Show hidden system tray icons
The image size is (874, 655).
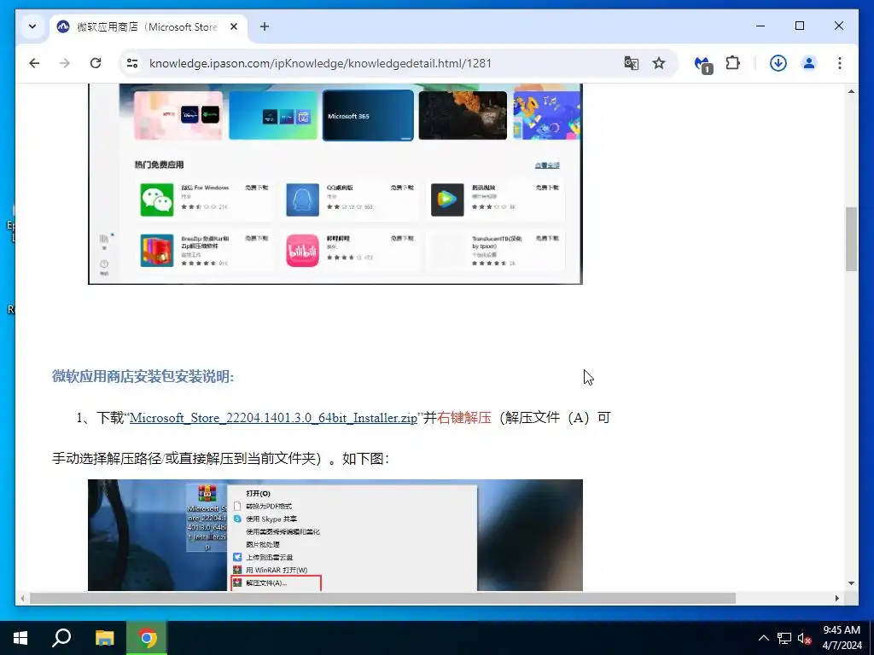pos(764,638)
